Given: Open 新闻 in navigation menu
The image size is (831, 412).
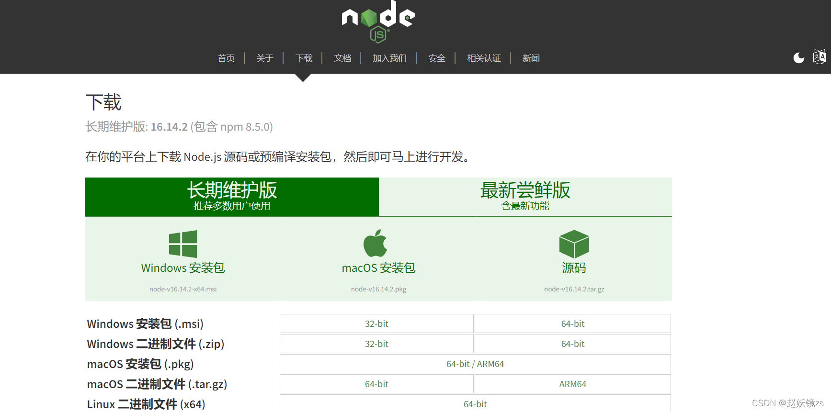Looking at the screenshot, I should 531,58.
